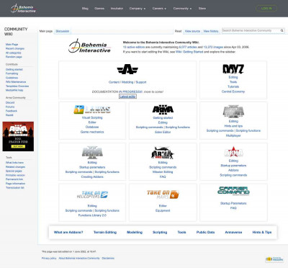This screenshot has height=268, width=288.
Task: Click the Bohemia Interactive header logo
Action: (23, 9)
